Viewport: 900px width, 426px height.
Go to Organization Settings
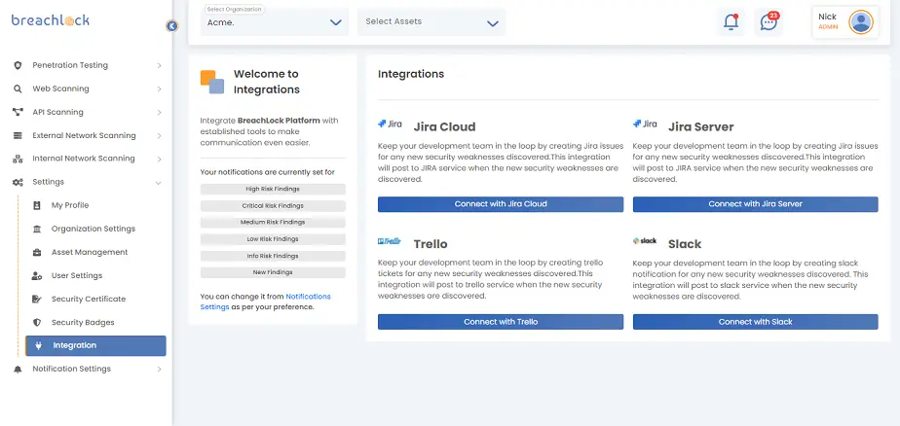tap(93, 229)
